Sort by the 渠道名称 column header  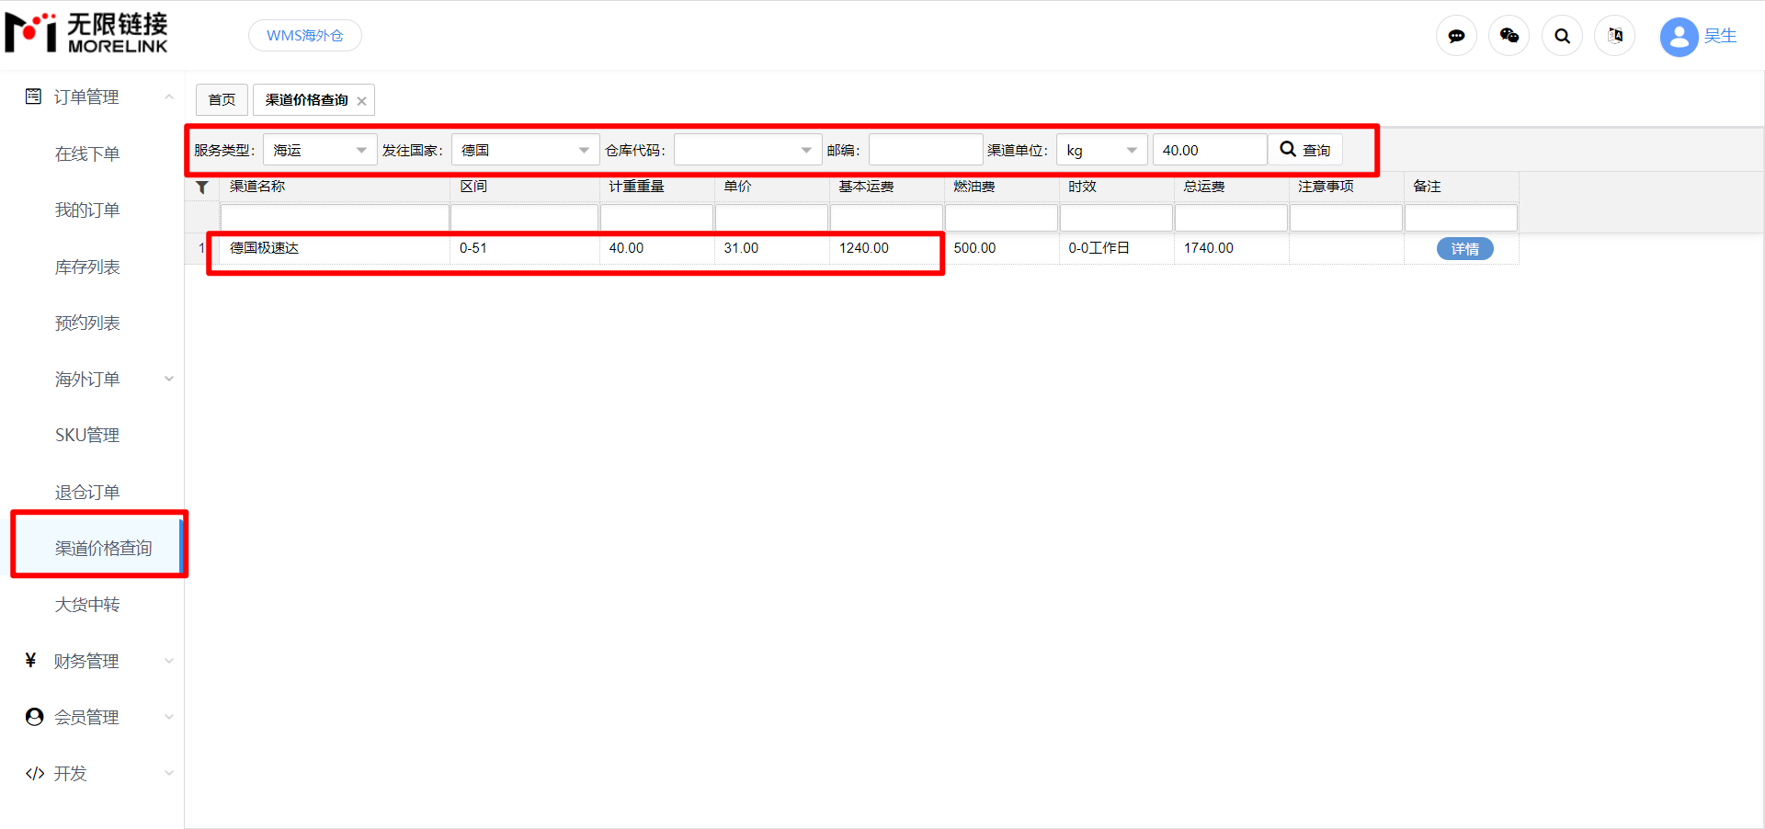point(335,187)
